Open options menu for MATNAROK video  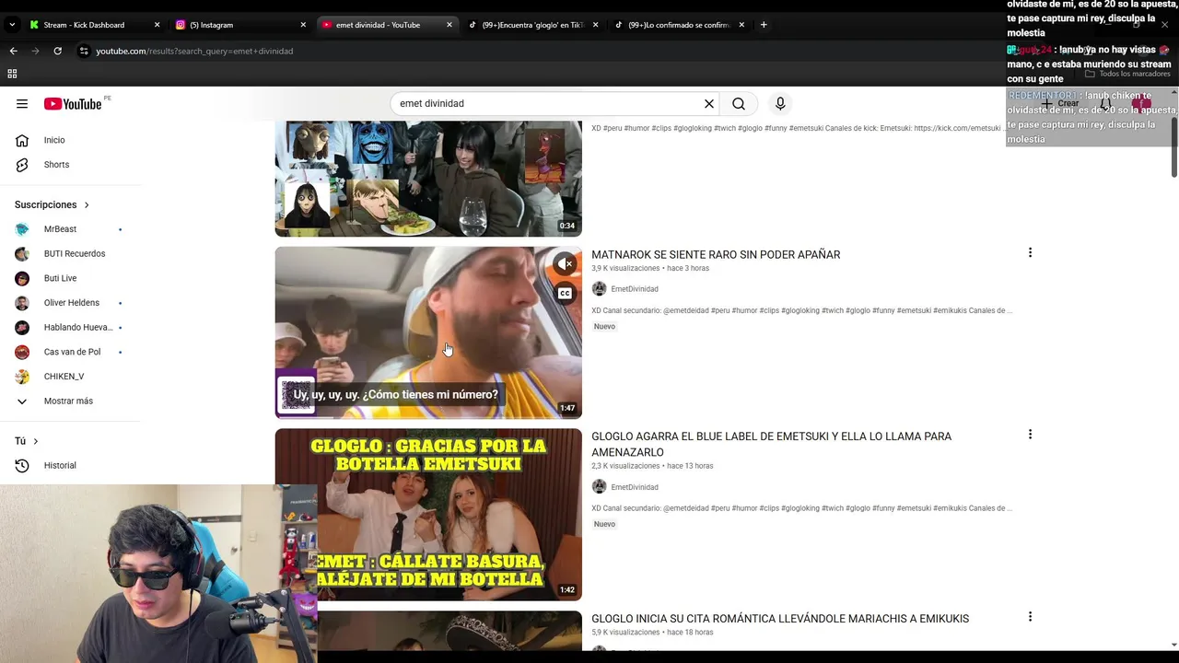[1030, 252]
